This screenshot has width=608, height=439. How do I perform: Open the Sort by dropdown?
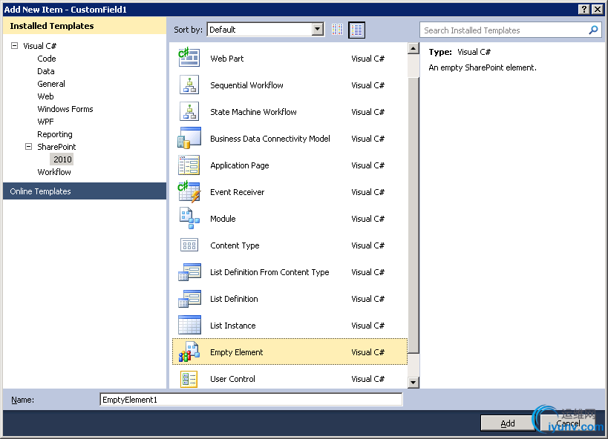[x=318, y=30]
